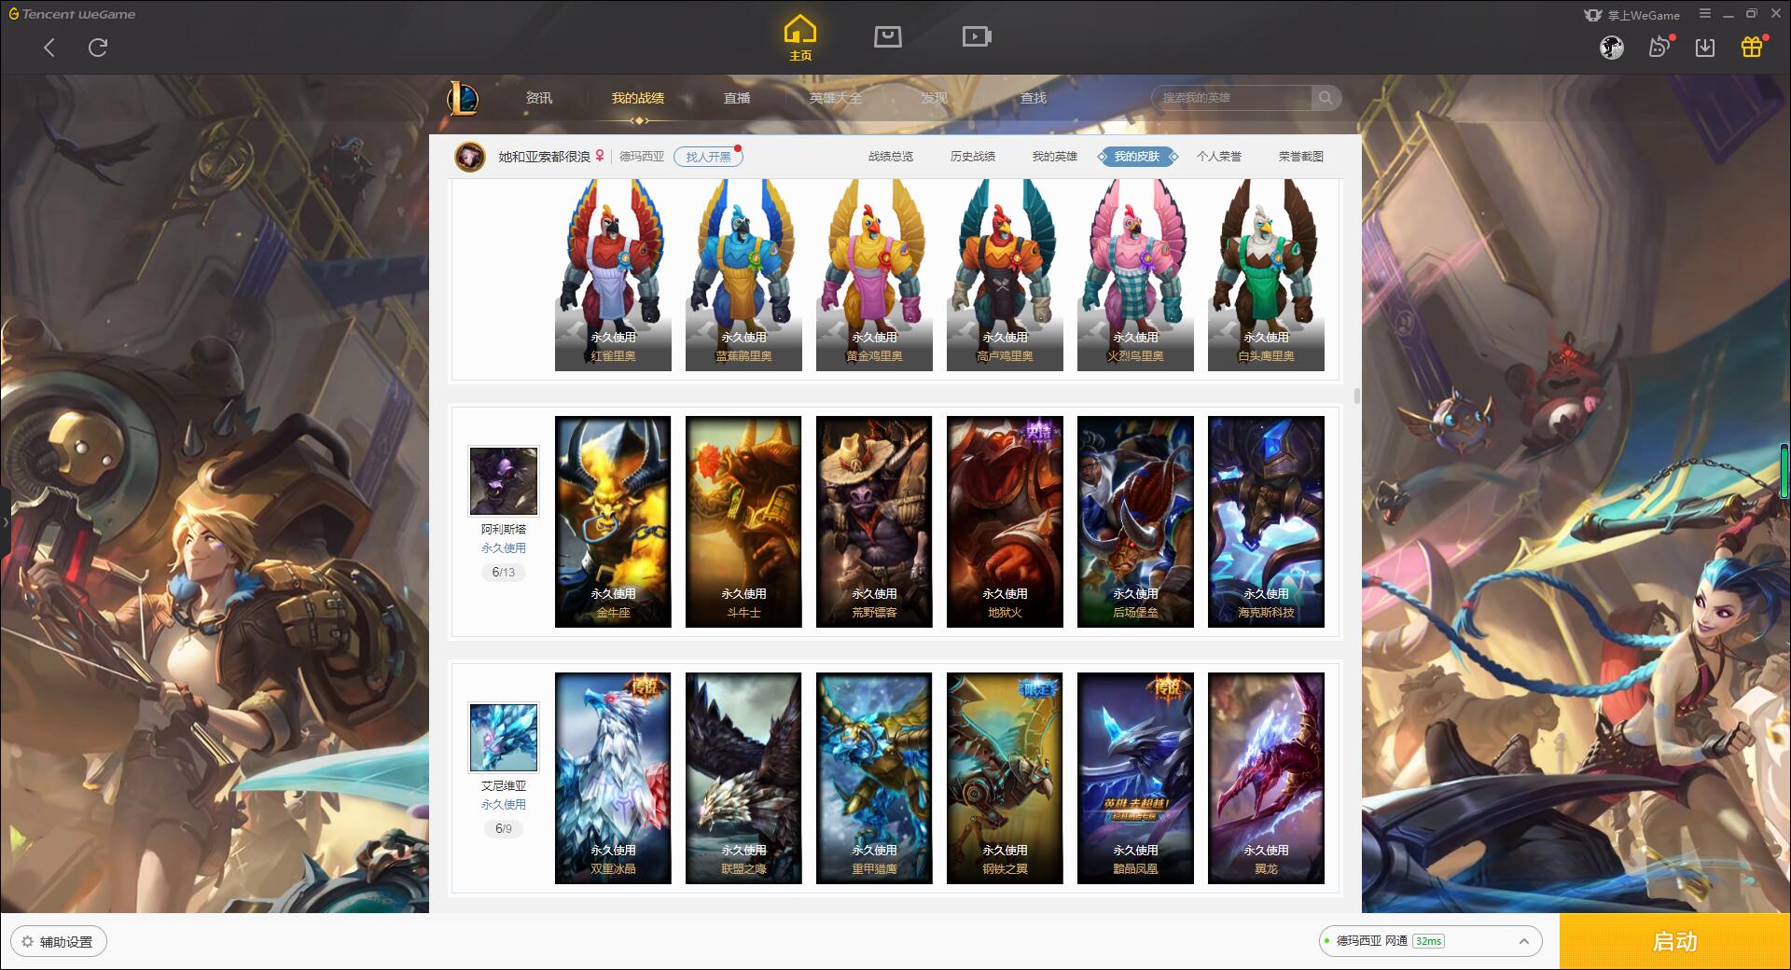Image resolution: width=1791 pixels, height=970 pixels.
Task: Switch to the 发现 tab
Action: coord(934,98)
